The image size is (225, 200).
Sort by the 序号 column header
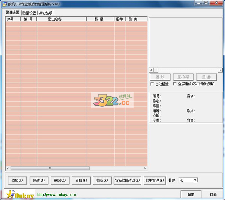coord(13,19)
